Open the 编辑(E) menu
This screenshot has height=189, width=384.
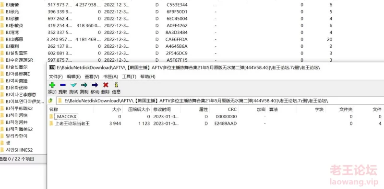74,77
